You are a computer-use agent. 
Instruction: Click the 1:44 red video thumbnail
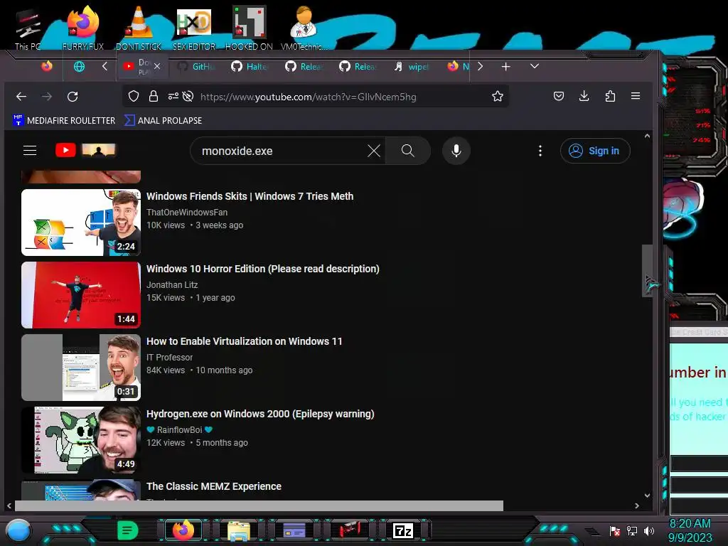point(81,295)
